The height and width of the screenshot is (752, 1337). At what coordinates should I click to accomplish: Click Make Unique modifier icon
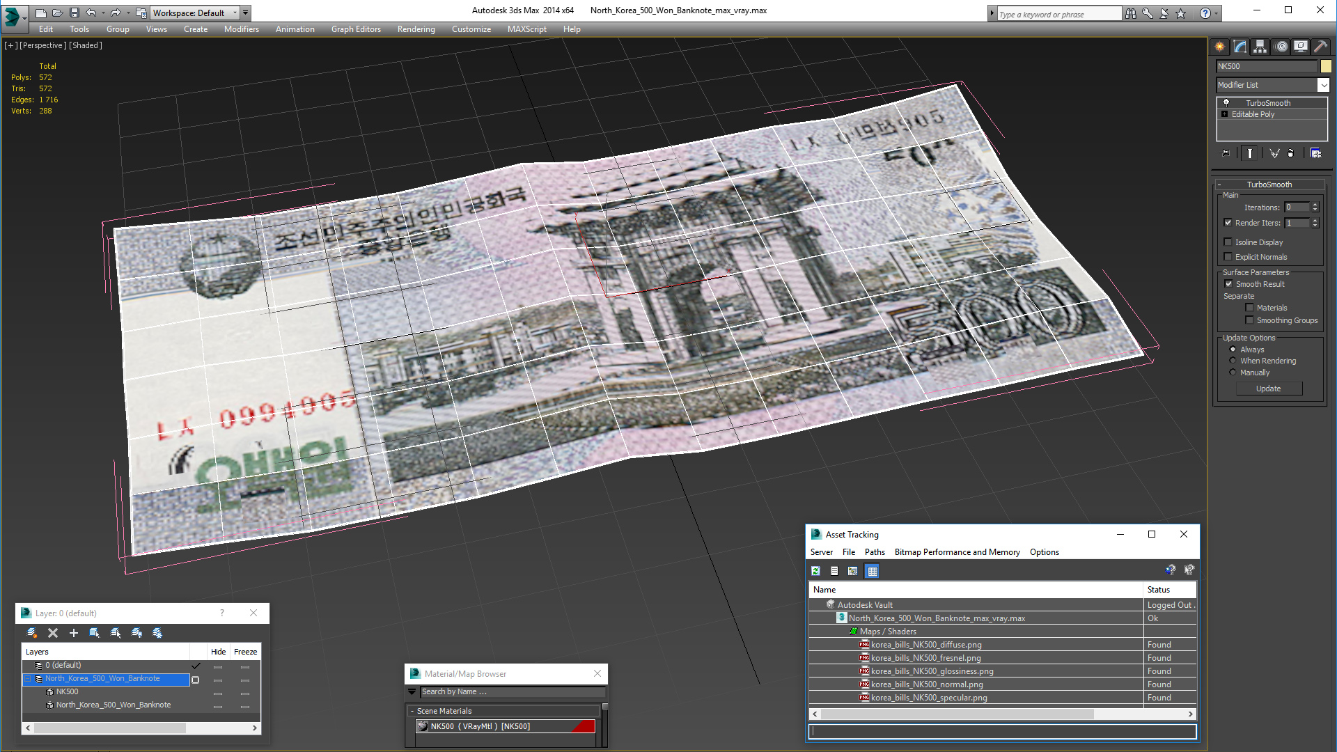point(1274,153)
